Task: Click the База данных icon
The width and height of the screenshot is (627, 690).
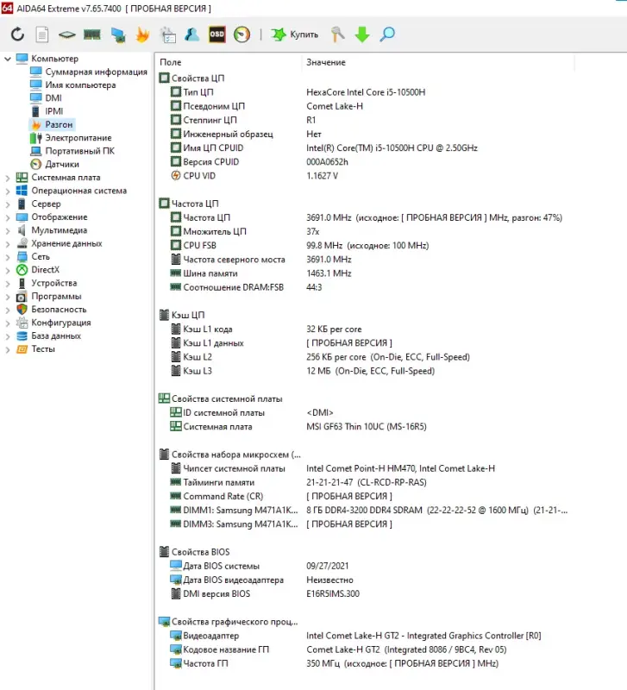Action: (22, 336)
